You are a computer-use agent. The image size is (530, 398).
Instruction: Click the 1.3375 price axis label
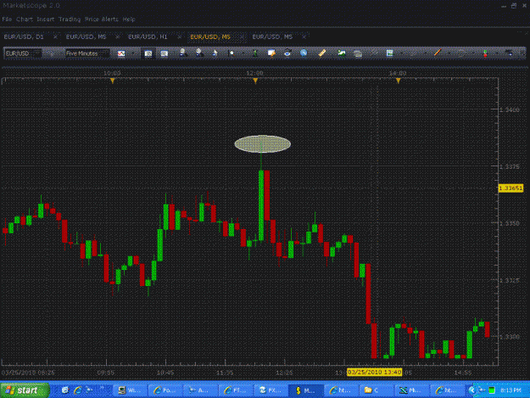[x=510, y=166]
